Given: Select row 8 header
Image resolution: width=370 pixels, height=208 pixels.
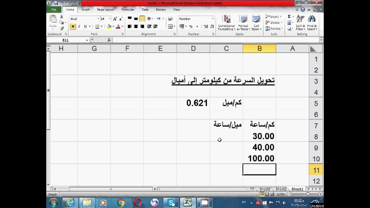Looking at the screenshot, I should point(316,137).
